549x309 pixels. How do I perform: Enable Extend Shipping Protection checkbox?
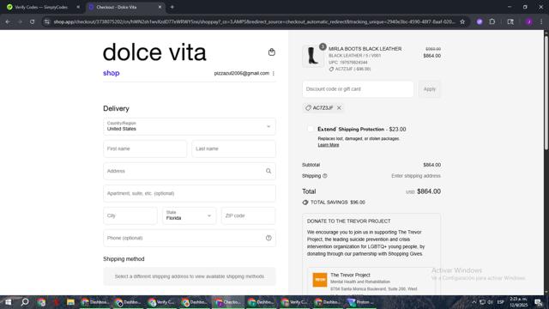[311, 129]
